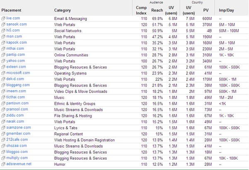Click the external-link icon beside tlcthai.com
Image resolution: width=249 pixels, height=170 pixels.
3,97
